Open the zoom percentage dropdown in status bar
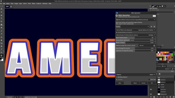Viewport: 175px width, 98px height. 21,97
